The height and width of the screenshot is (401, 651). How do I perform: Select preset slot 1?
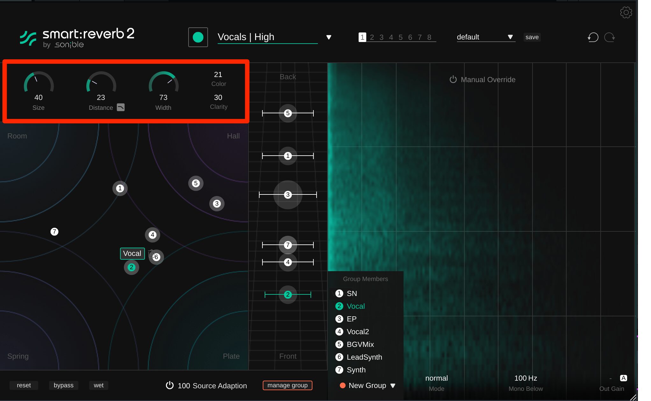click(x=362, y=37)
